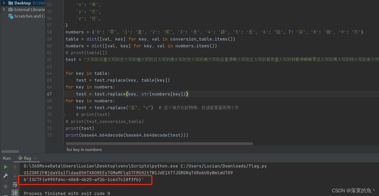Click the down arrow in console toolbar
This screenshot has width=379, height=196.
[x=15, y=176]
